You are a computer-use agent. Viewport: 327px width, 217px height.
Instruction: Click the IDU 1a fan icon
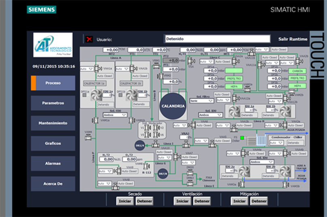click(x=234, y=111)
